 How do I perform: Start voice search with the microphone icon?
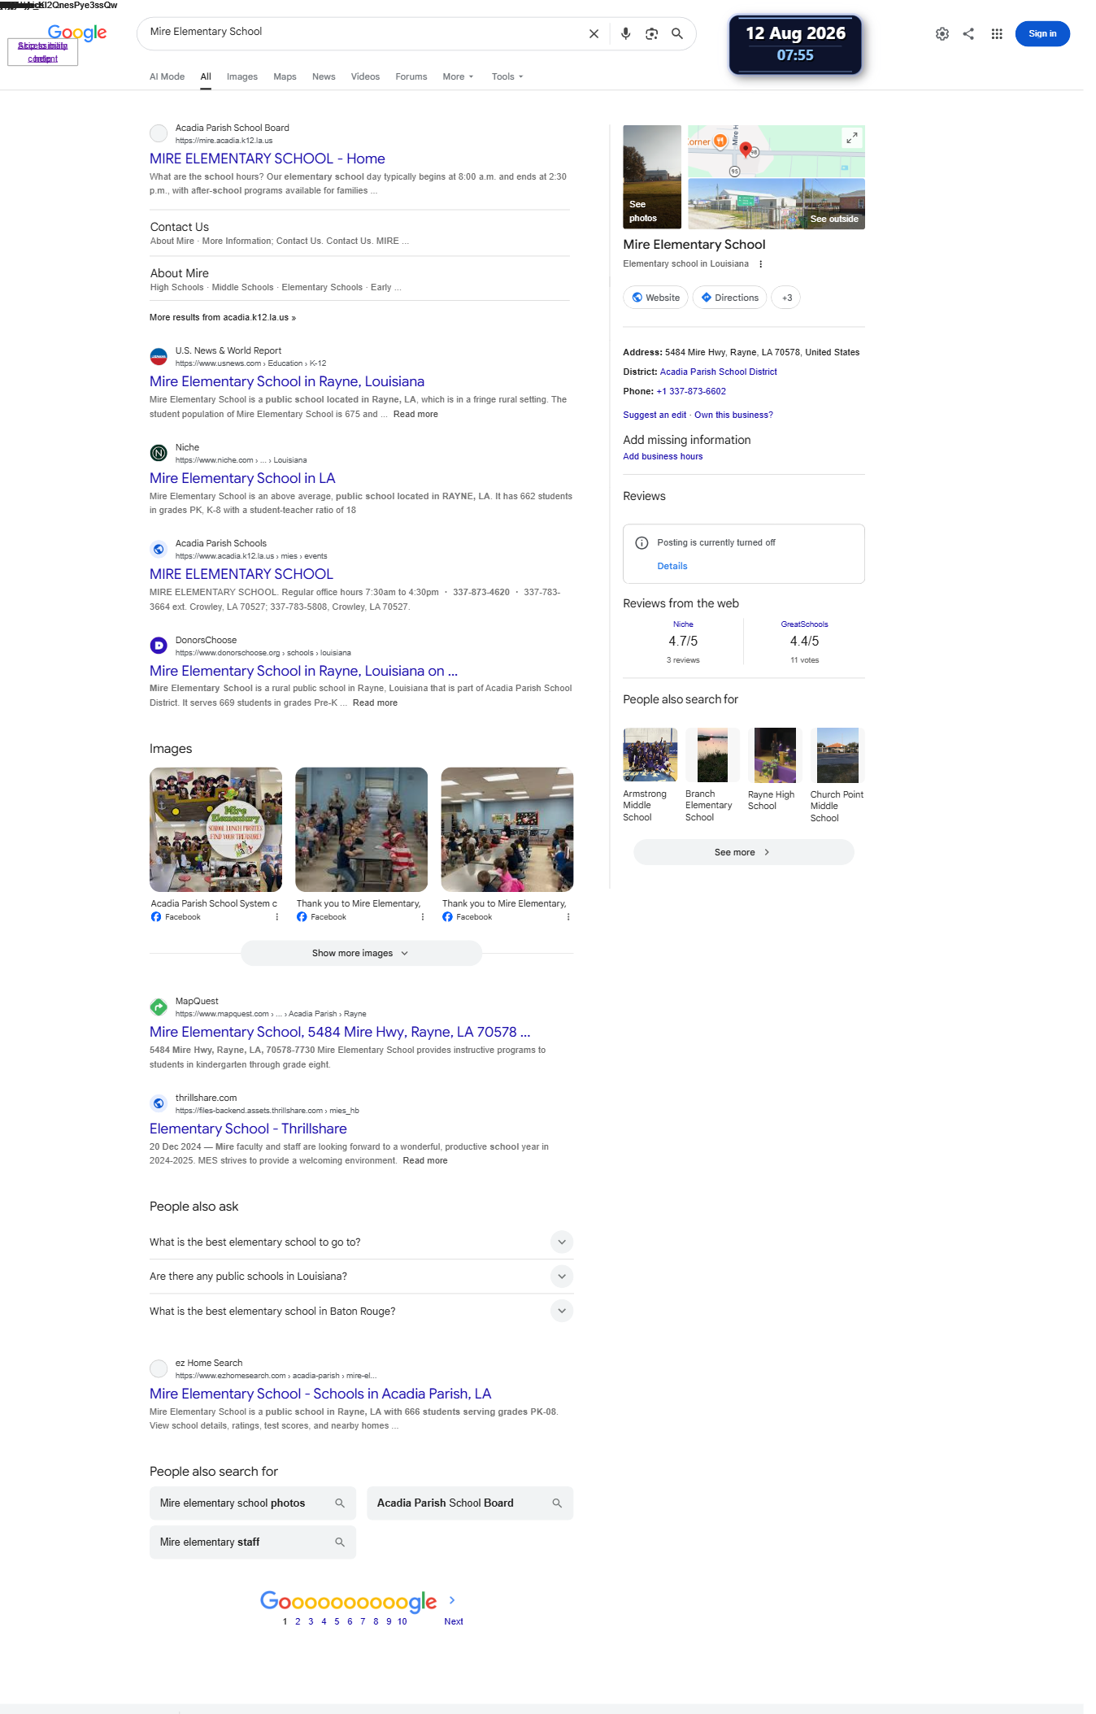point(625,34)
